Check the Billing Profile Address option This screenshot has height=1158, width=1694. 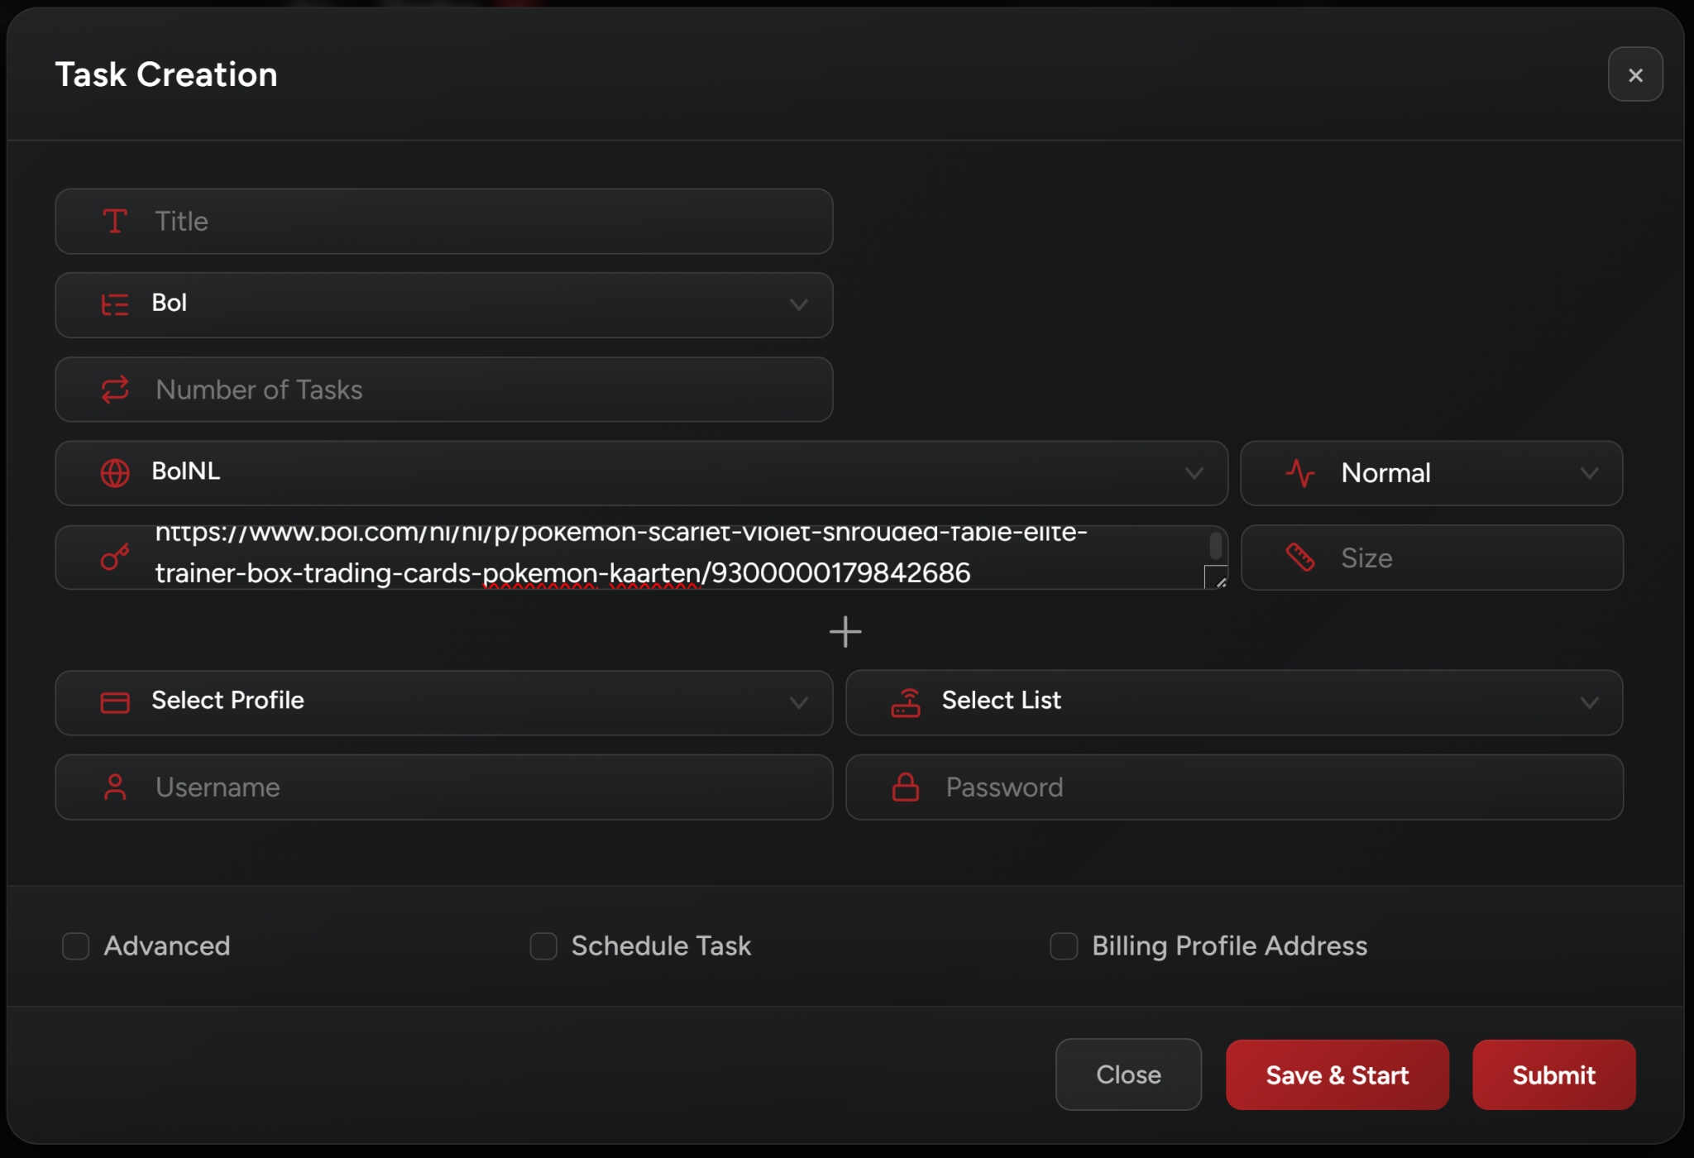coord(1064,945)
